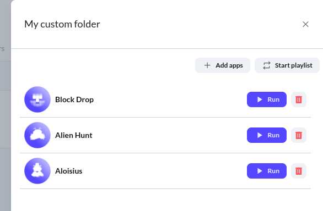
Task: Open the Alien Hunt app avatar
Action: (37, 135)
